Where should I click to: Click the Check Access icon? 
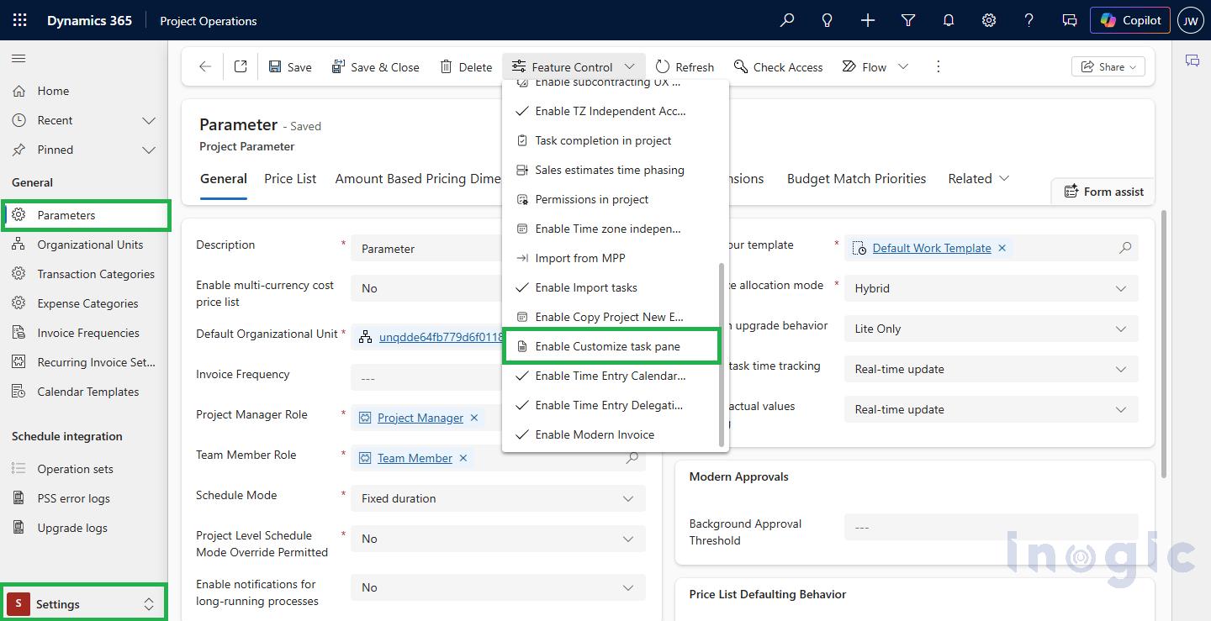[x=778, y=66]
